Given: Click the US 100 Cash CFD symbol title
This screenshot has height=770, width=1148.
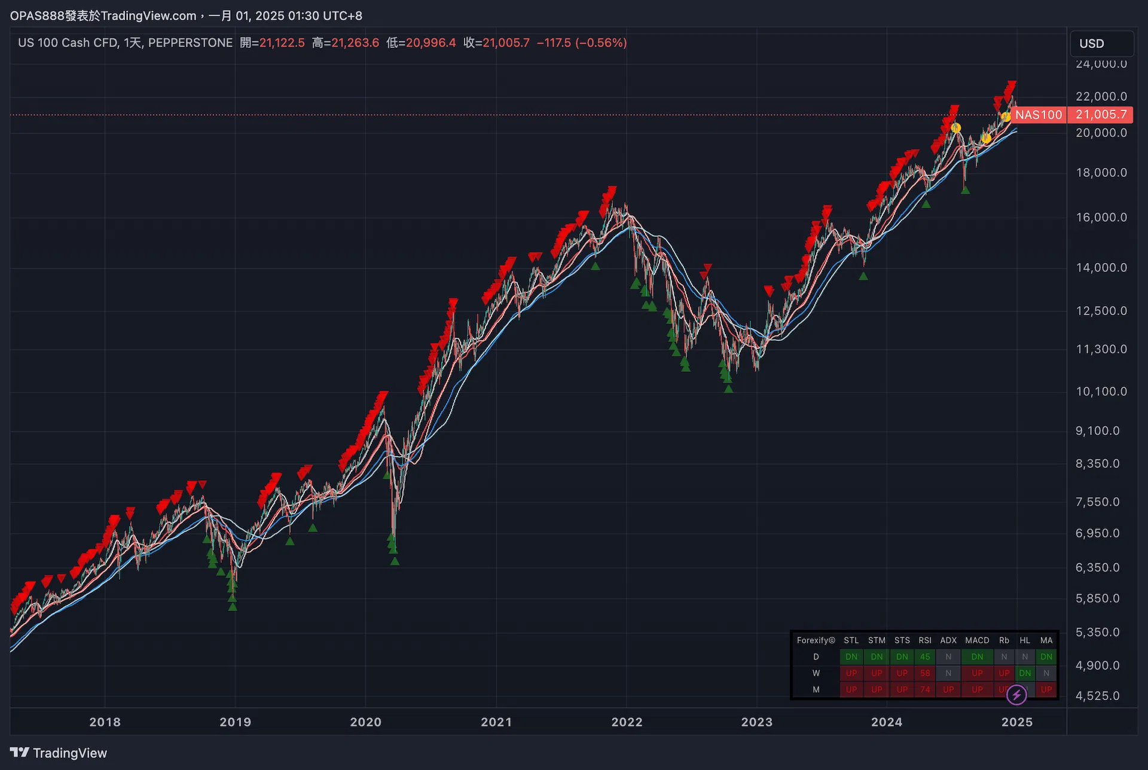Looking at the screenshot, I should [125, 42].
